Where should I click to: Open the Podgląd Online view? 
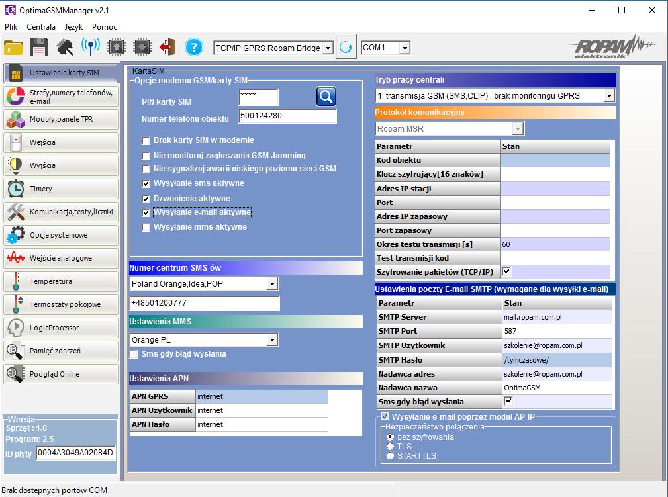[x=61, y=374]
